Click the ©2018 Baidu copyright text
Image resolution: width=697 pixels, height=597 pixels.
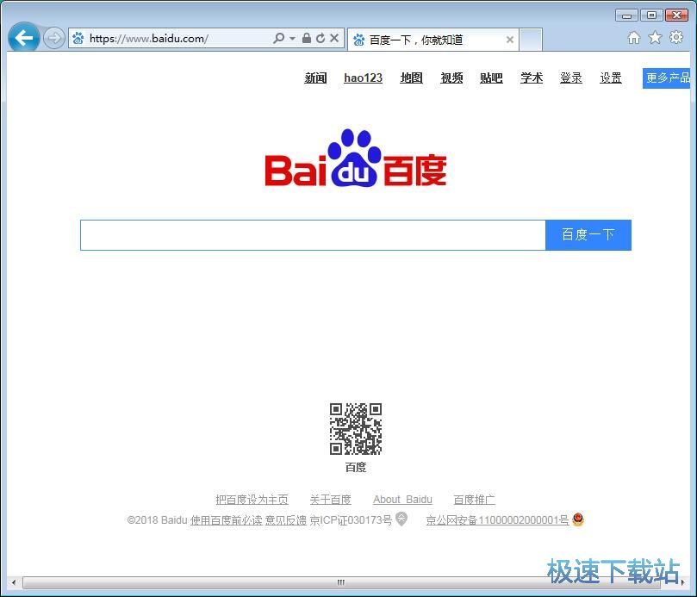pos(157,520)
